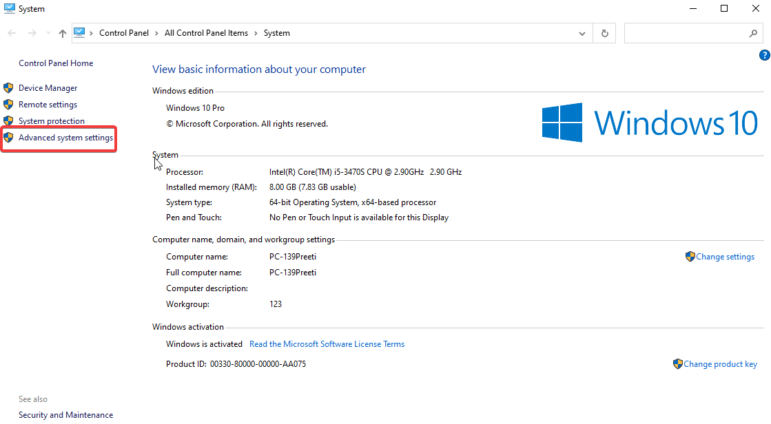This screenshot has height=424, width=771.
Task: Click the Change settings link
Action: click(726, 257)
